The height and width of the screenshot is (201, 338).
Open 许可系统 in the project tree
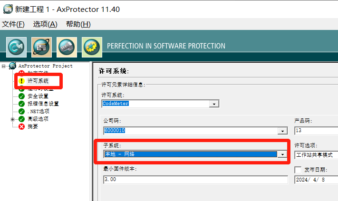click(38, 81)
